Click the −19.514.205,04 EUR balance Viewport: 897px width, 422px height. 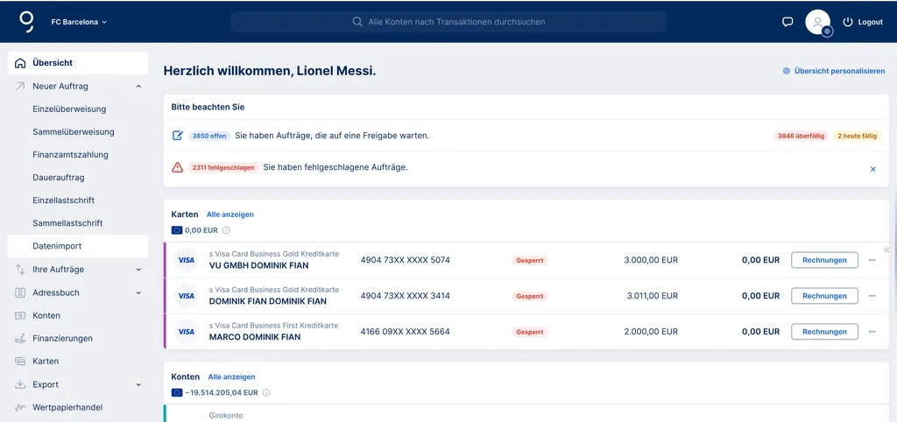222,393
